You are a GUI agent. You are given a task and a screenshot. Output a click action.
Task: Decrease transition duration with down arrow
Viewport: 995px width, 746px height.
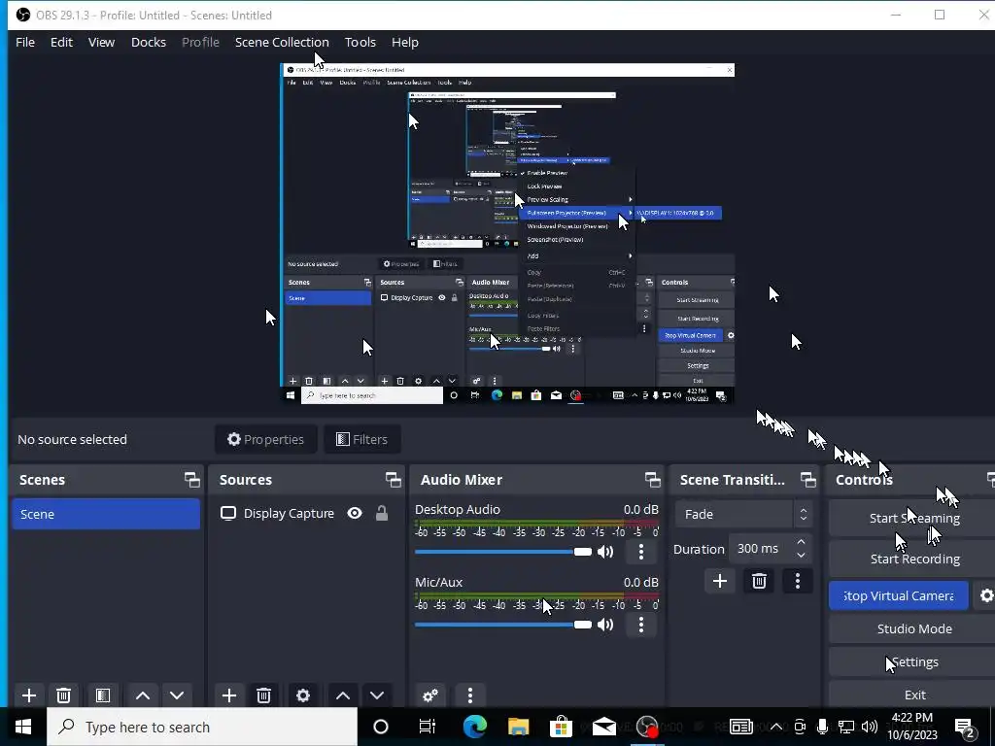pos(801,556)
